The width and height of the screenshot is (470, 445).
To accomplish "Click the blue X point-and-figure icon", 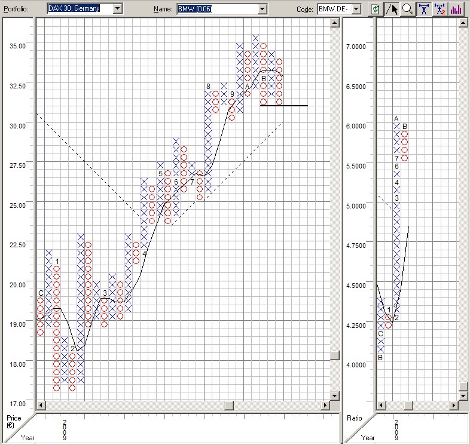I will tap(424, 9).
